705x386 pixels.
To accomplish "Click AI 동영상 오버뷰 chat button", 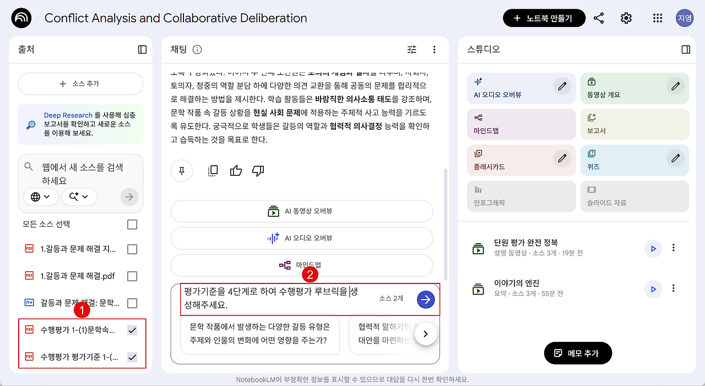I will pos(302,211).
